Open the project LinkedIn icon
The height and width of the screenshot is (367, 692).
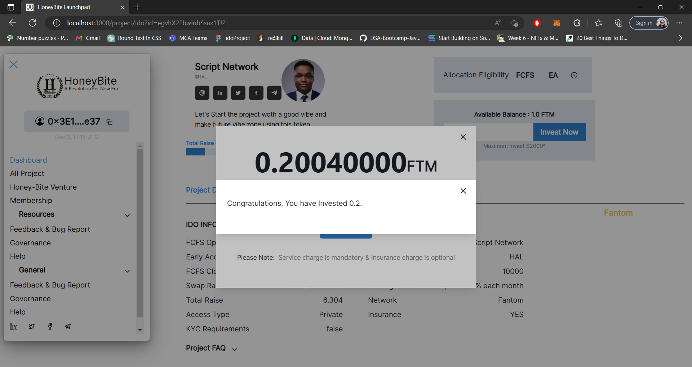pos(220,93)
